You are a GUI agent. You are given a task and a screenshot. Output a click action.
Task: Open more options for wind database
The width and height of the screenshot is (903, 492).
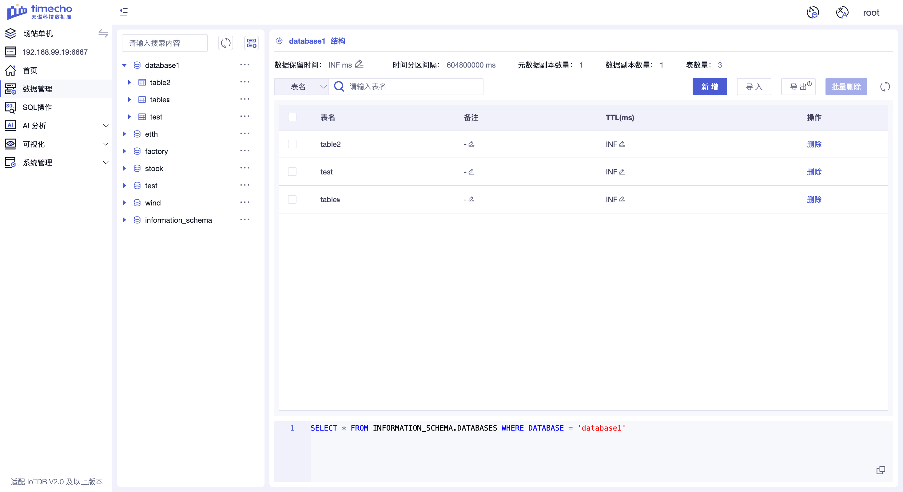click(x=245, y=202)
